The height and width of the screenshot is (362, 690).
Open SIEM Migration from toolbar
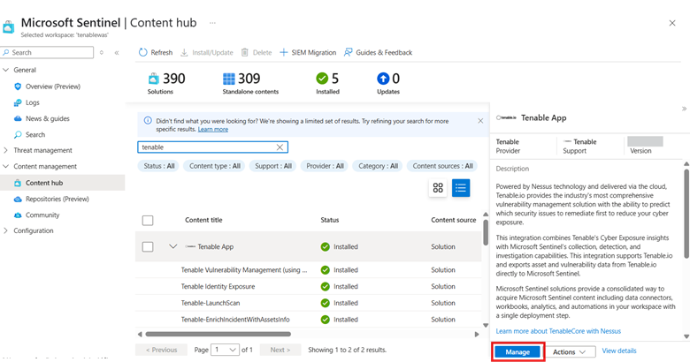point(308,52)
